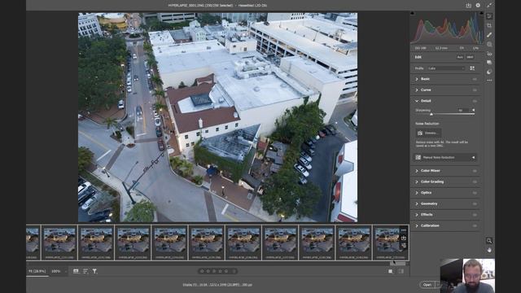Viewport: 521px width, 293px height.
Task: Toggle visibility eye for Color Grading panel
Action: click(475, 181)
